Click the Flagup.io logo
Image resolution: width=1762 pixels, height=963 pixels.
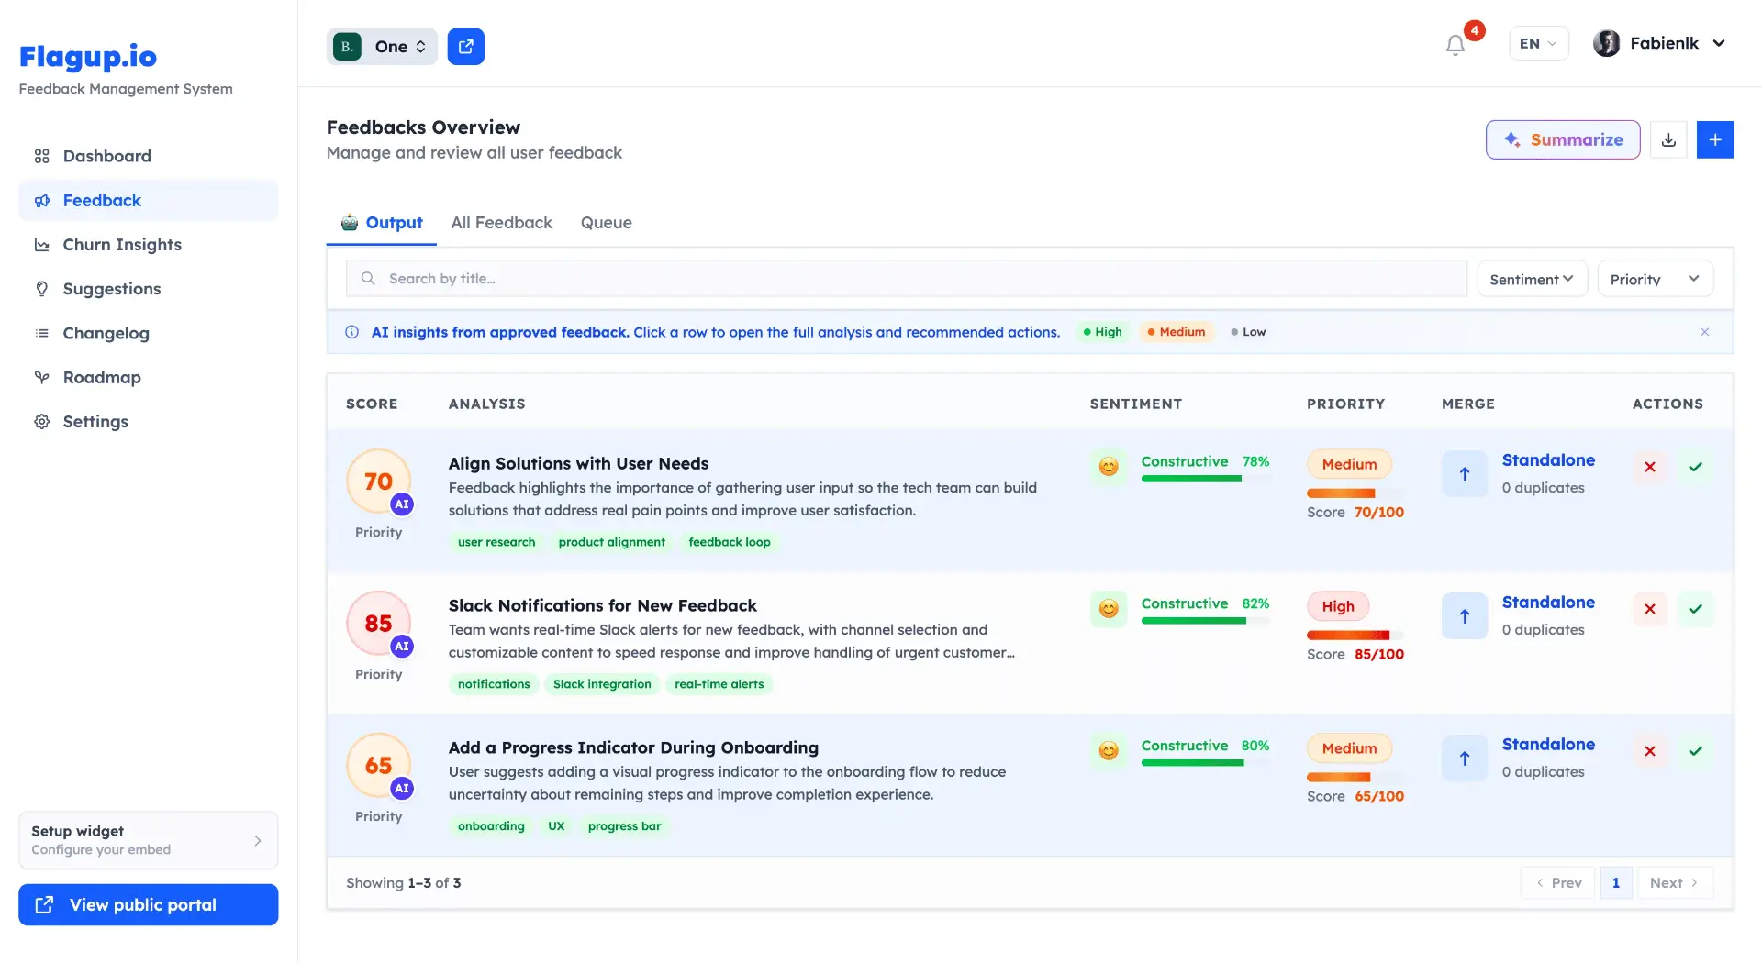coord(88,56)
